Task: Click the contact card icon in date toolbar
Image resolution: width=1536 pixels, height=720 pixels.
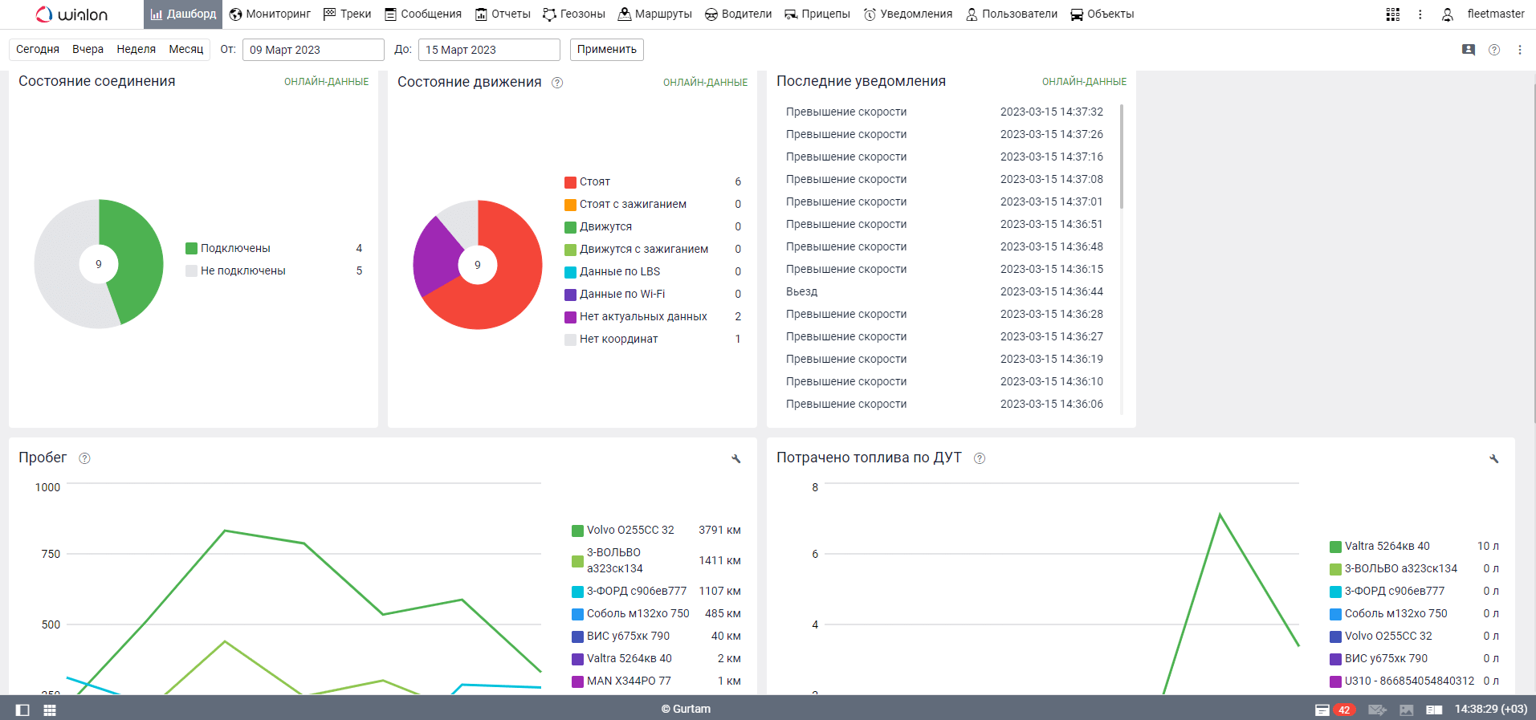Action: click(x=1469, y=50)
